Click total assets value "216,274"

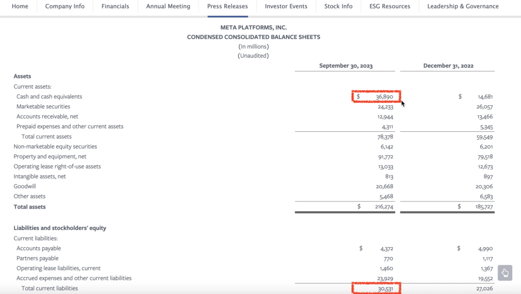[384, 207]
